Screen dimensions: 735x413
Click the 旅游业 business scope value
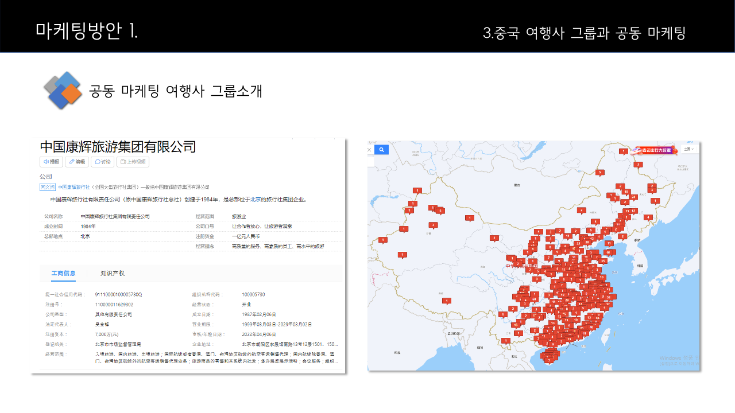click(239, 216)
